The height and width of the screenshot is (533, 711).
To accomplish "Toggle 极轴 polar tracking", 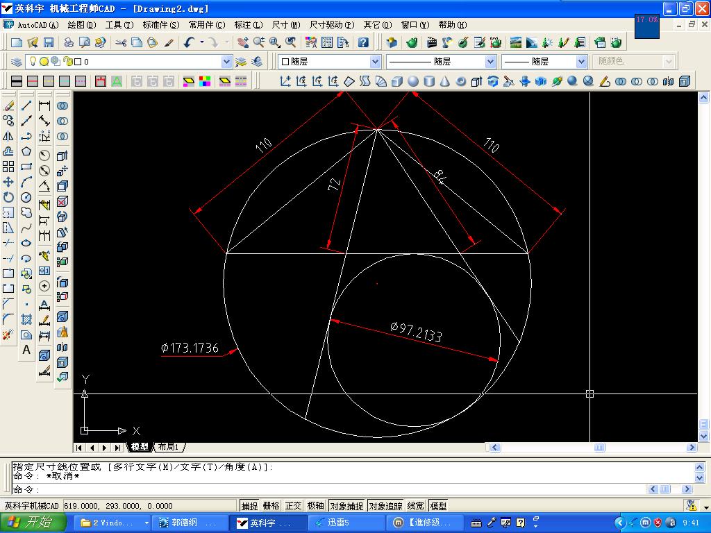I will pyautogui.click(x=316, y=506).
